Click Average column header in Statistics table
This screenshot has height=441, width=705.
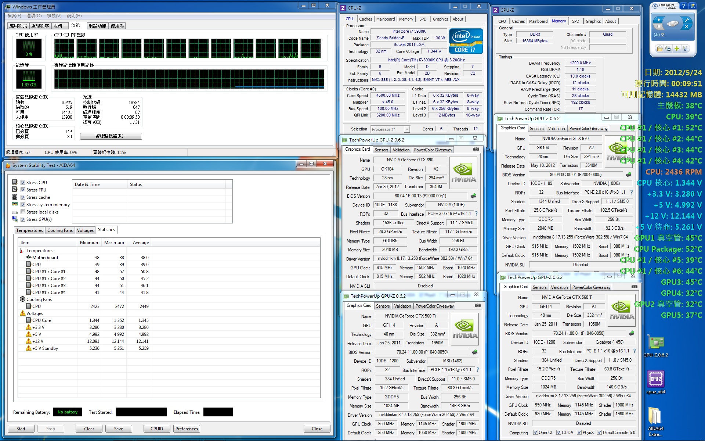click(138, 242)
